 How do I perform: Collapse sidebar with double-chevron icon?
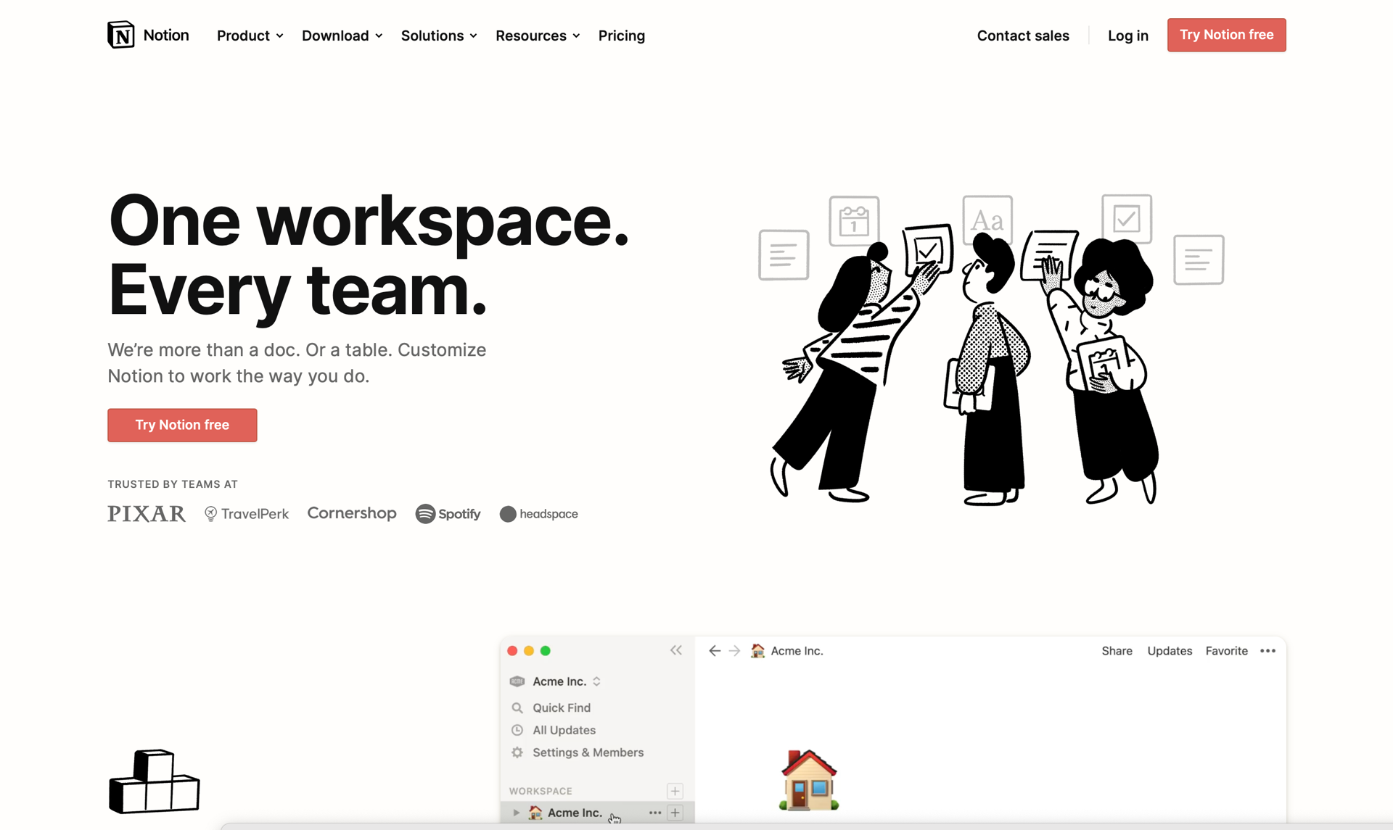(676, 650)
